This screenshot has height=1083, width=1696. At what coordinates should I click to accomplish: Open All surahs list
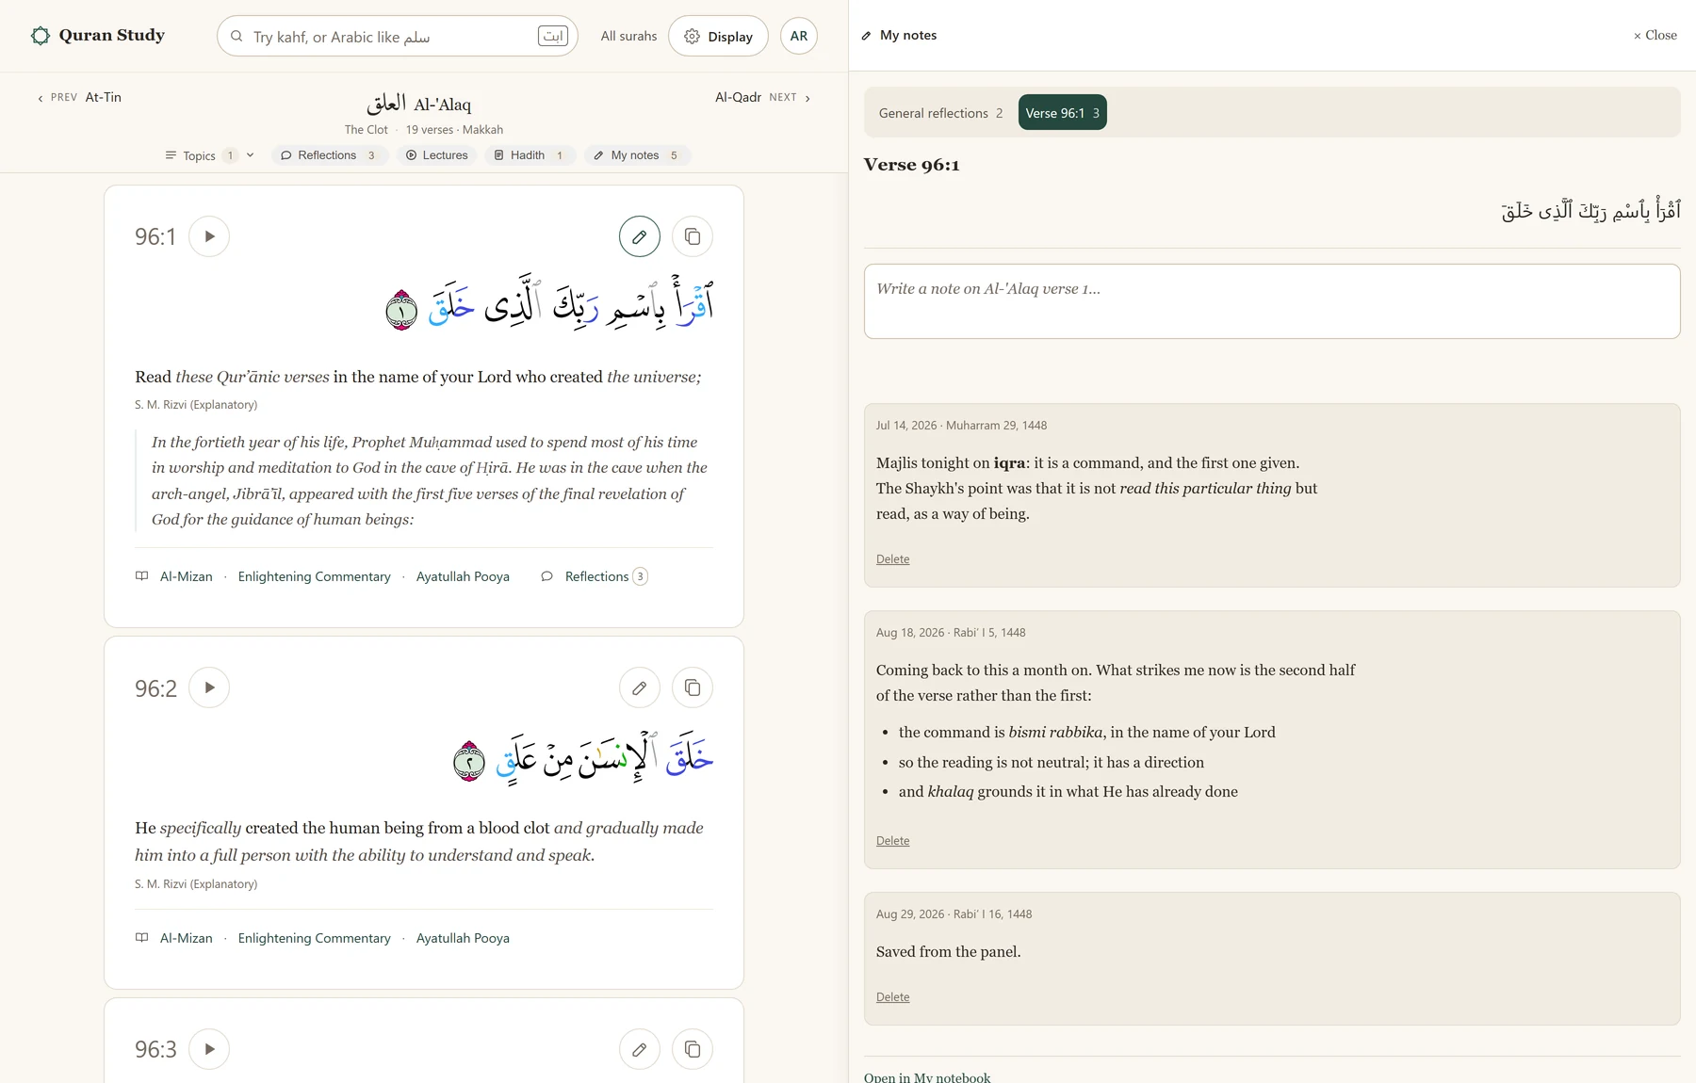pos(628,36)
